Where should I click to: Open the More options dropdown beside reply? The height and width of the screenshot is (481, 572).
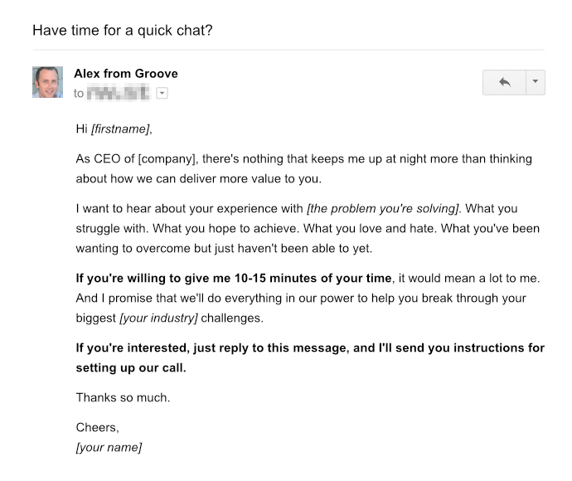[535, 82]
